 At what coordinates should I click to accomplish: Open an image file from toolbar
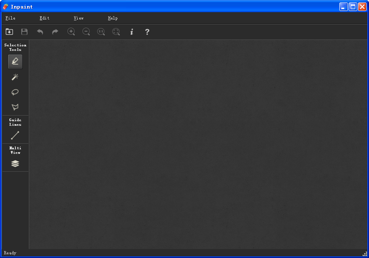(9, 32)
